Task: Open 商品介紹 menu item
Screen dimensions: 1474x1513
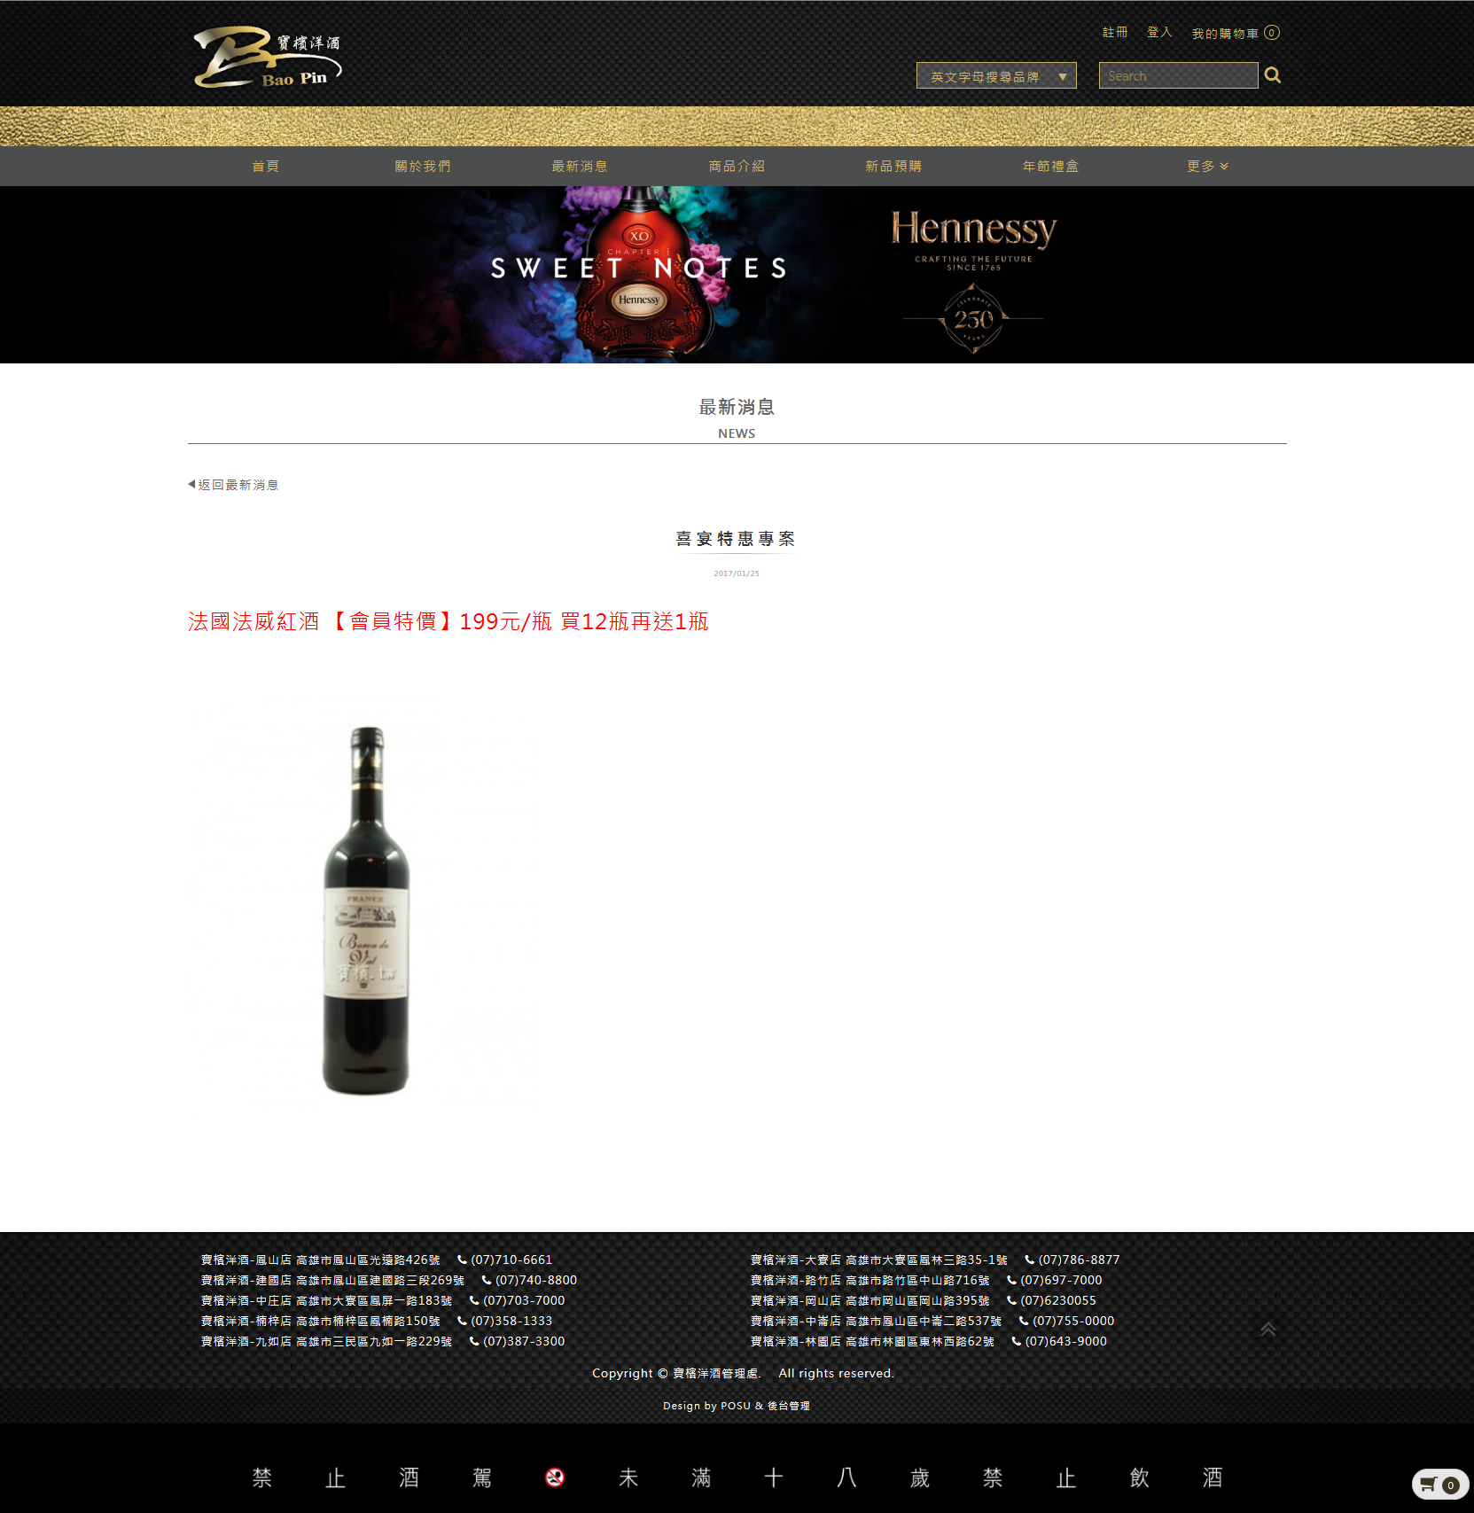Action: pyautogui.click(x=737, y=167)
